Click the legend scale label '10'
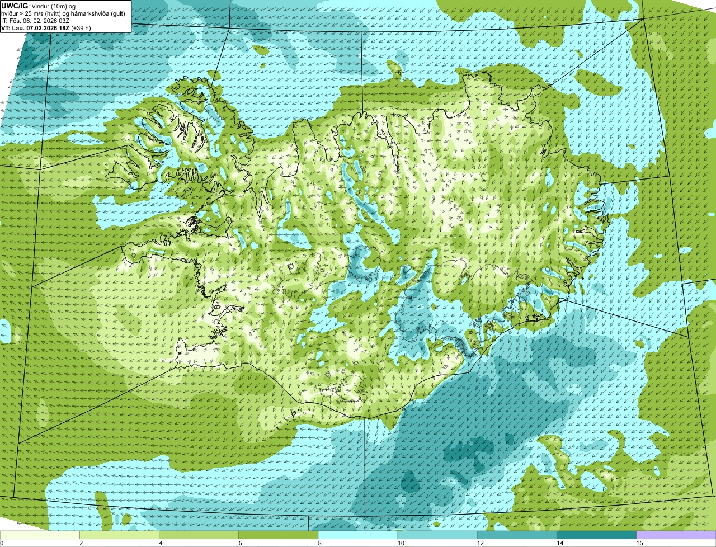The image size is (716, 547). pyautogui.click(x=401, y=543)
